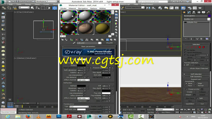Toggle Affect shadows checkbox

click(85, 95)
